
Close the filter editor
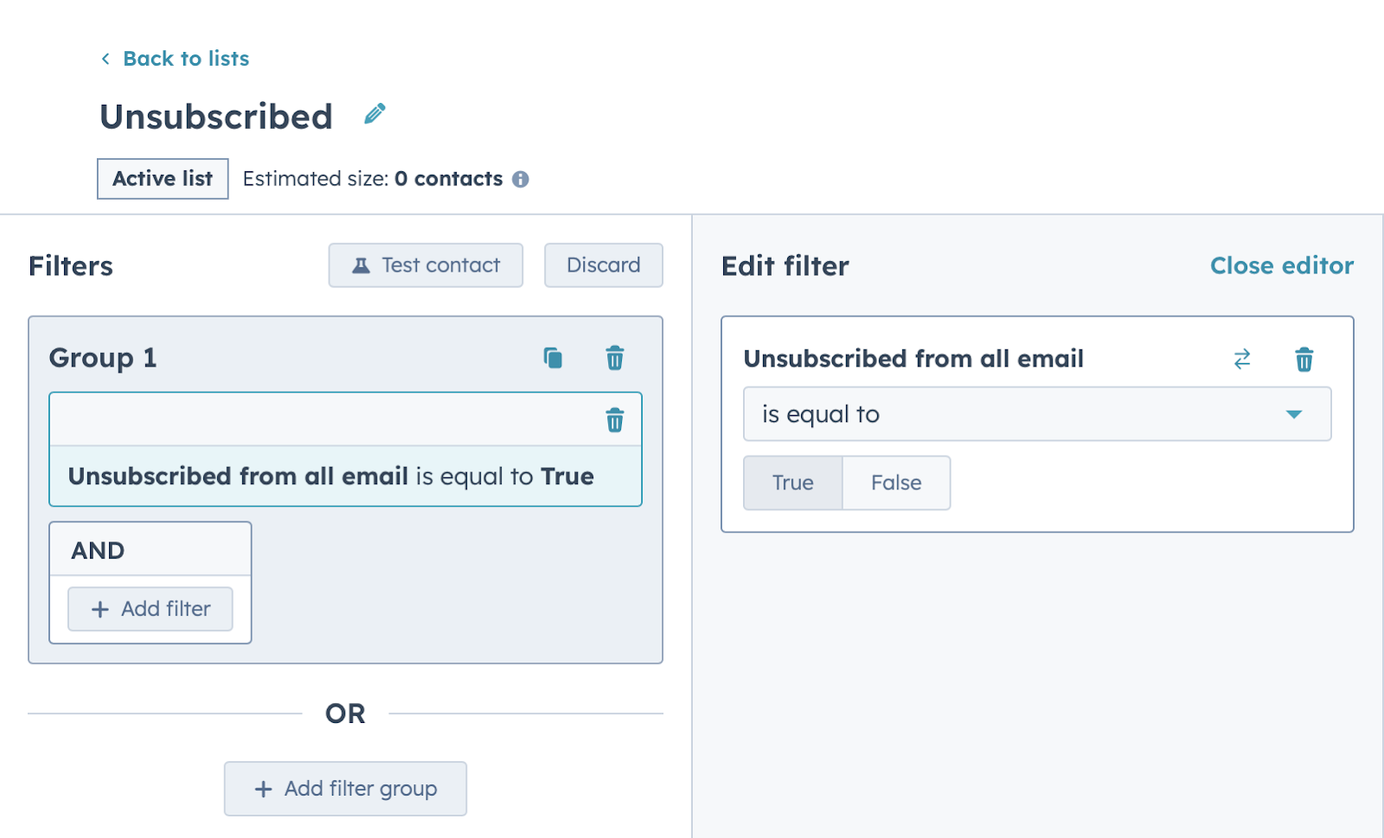coord(1281,265)
